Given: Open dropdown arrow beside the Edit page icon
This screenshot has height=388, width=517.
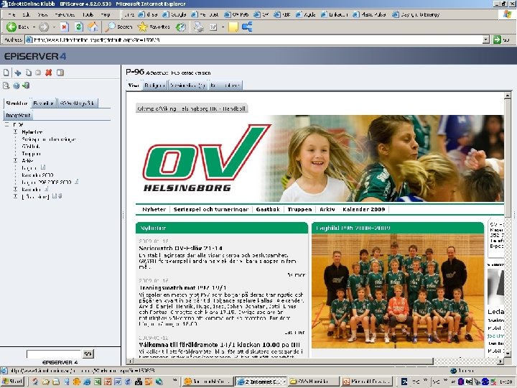Looking at the screenshot, I should (223, 27).
